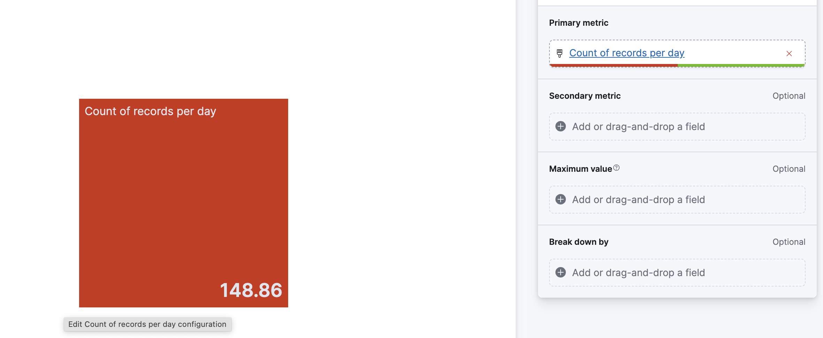Click the red-green color bar under primary metric
This screenshot has height=338, width=823.
(x=677, y=65)
